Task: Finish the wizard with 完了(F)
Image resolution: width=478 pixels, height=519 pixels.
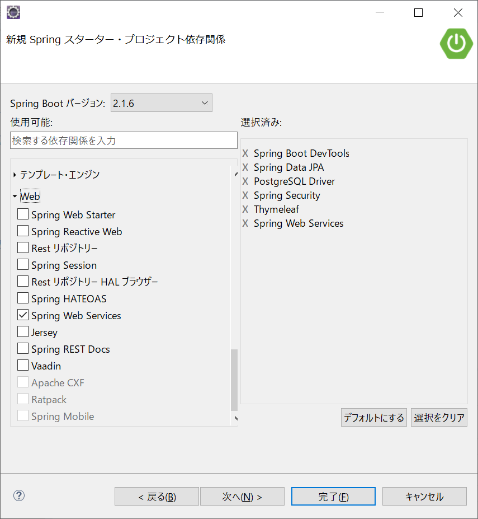Action: [x=333, y=497]
